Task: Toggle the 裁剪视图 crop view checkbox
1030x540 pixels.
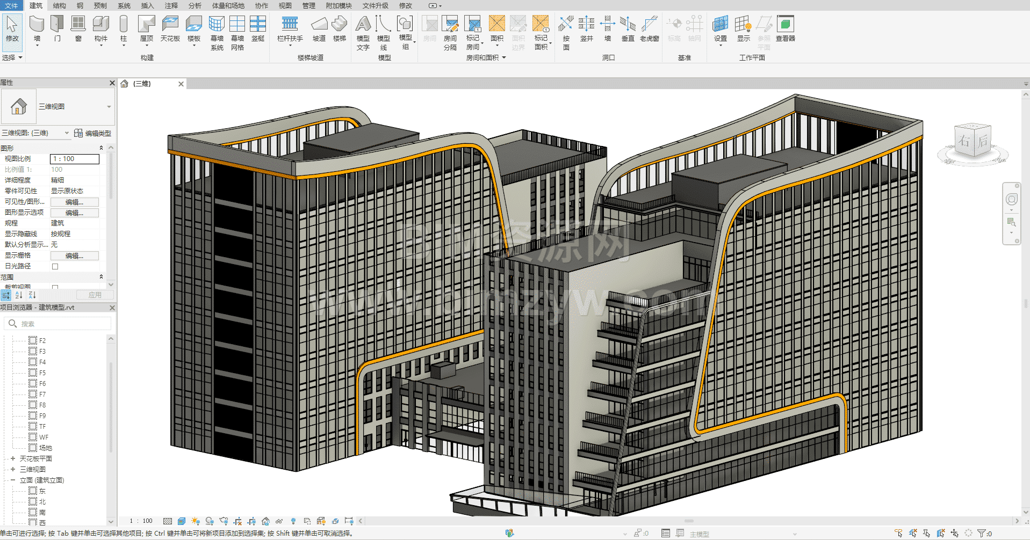Action: tap(55, 287)
